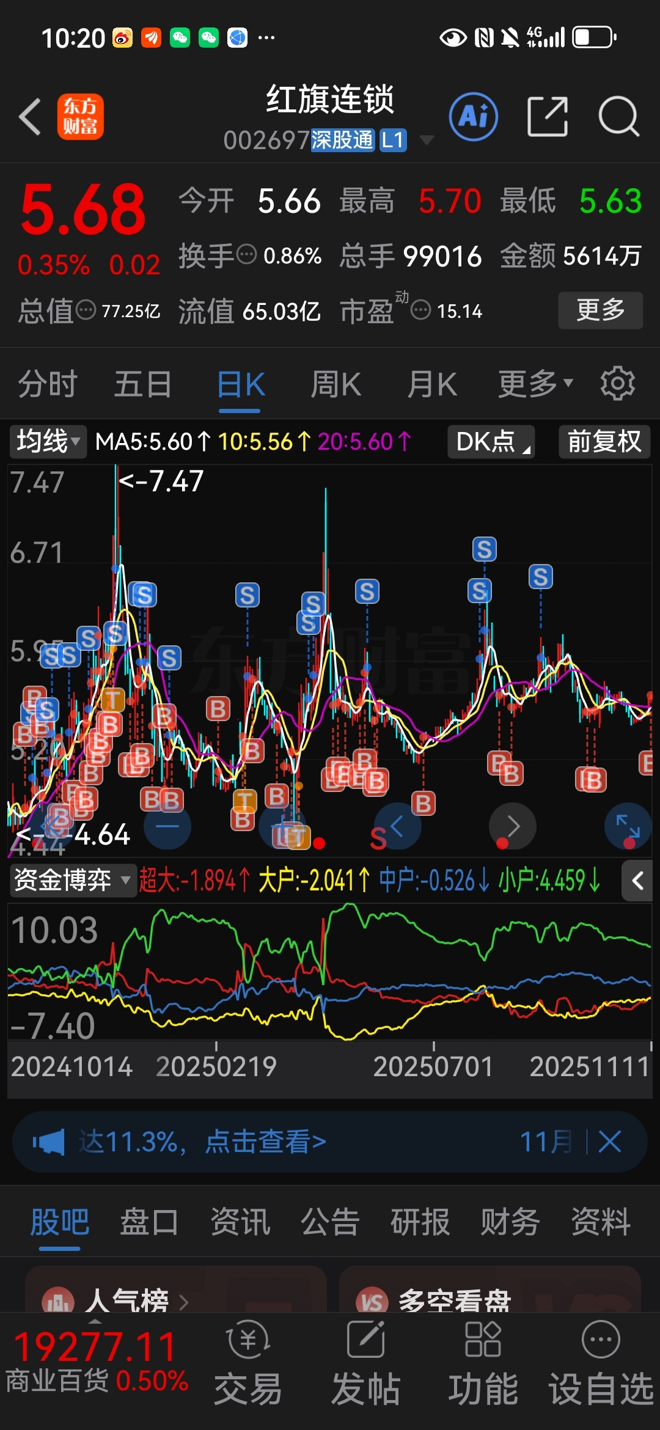
Task: Open 发帖 post icon
Action: click(365, 1363)
